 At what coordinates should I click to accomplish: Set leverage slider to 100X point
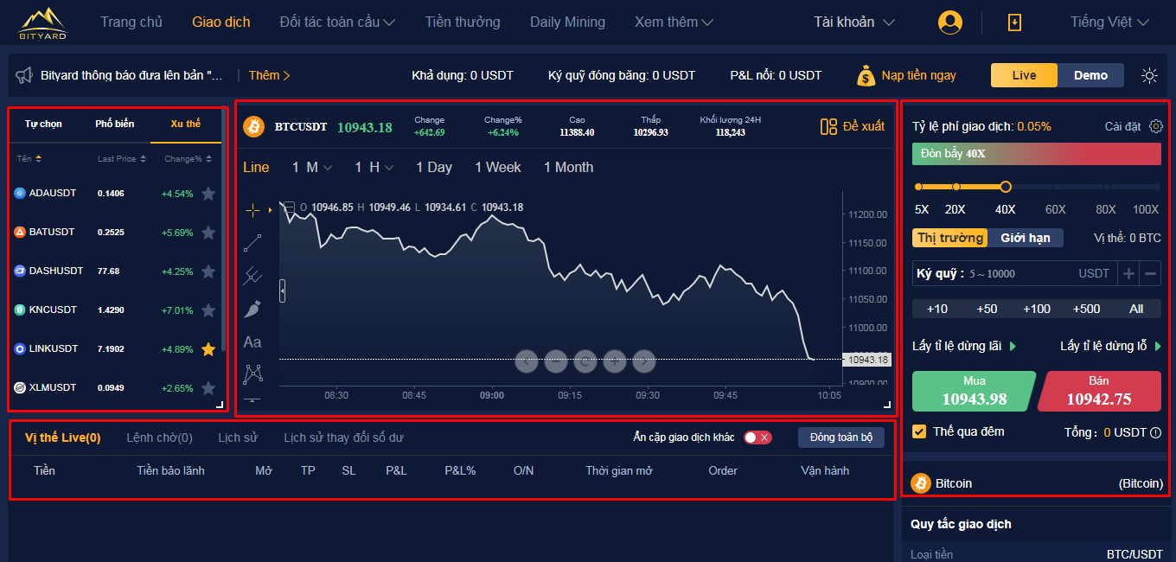coord(1156,186)
